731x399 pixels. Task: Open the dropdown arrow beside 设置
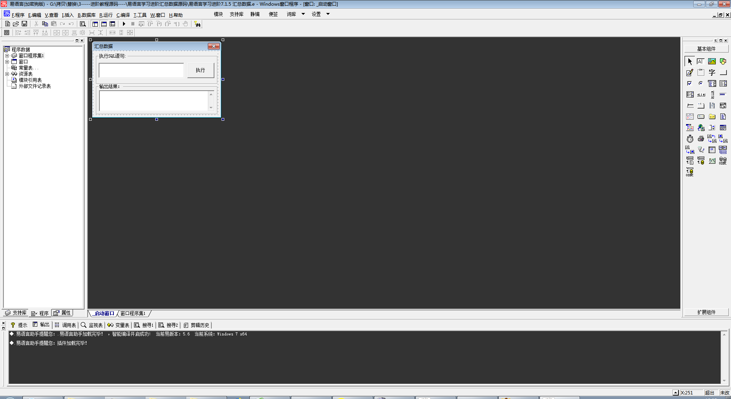point(328,14)
